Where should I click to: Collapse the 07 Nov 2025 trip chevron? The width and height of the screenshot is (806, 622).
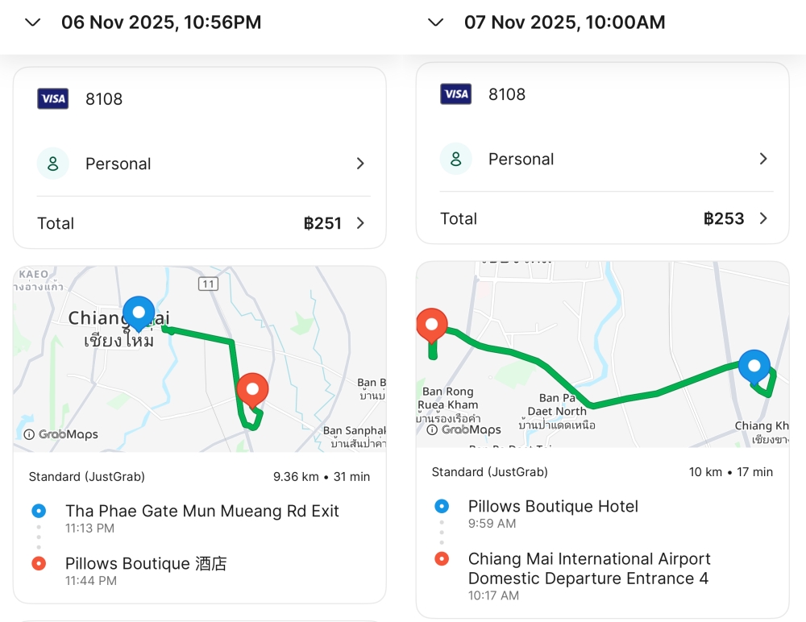click(435, 23)
